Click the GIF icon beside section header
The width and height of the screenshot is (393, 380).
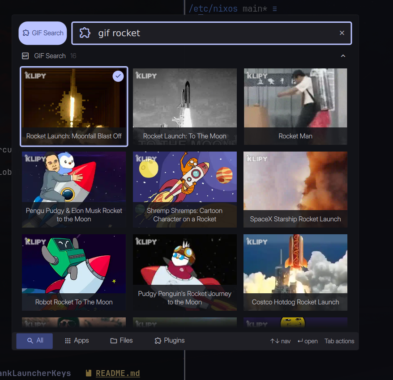(x=25, y=56)
